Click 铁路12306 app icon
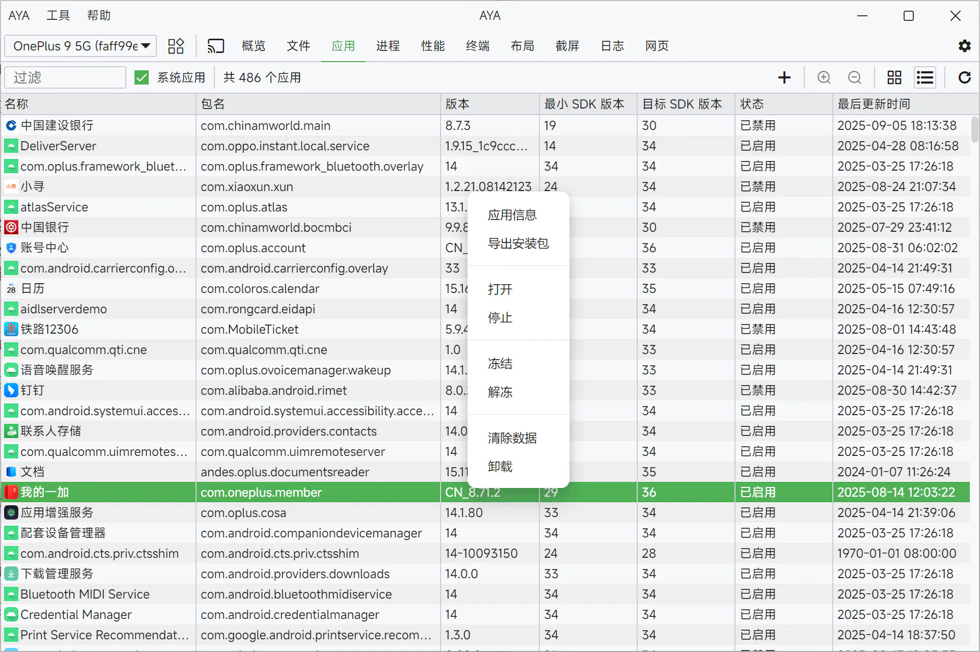The width and height of the screenshot is (980, 652). (x=11, y=329)
